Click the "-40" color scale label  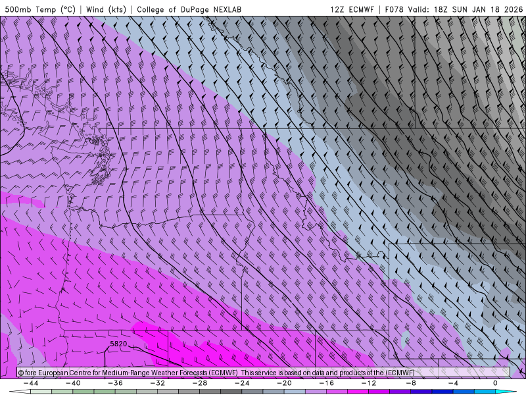(x=73, y=383)
